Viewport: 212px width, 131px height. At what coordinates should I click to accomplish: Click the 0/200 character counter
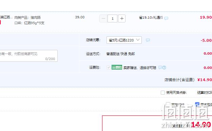coord(50,59)
